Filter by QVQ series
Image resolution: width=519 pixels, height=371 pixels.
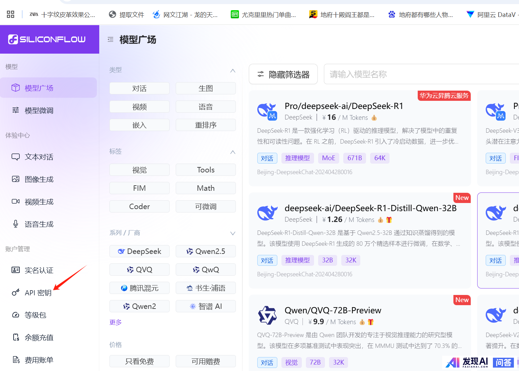pos(139,270)
